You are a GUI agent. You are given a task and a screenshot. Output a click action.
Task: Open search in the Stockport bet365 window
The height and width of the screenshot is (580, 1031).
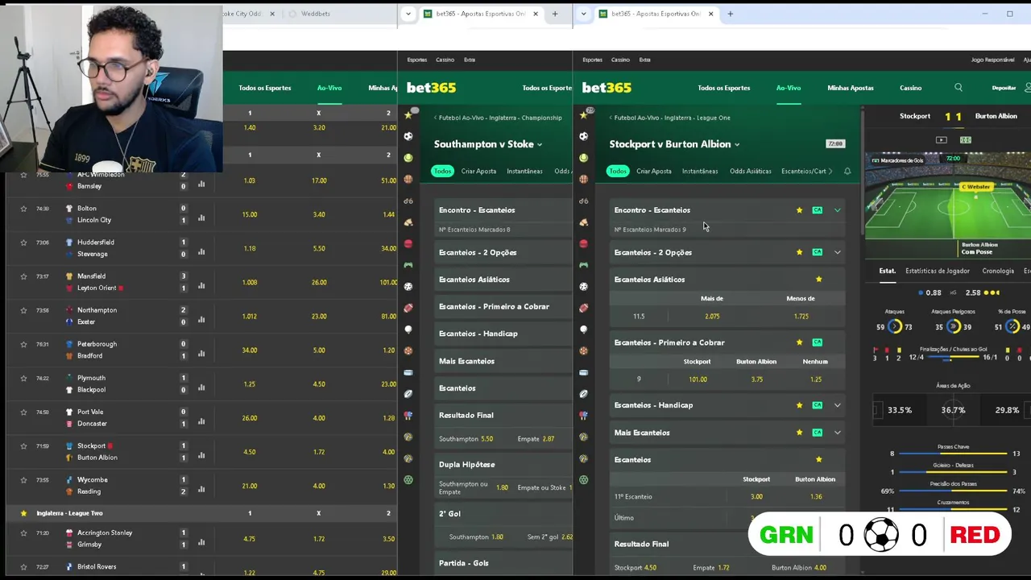958,88
